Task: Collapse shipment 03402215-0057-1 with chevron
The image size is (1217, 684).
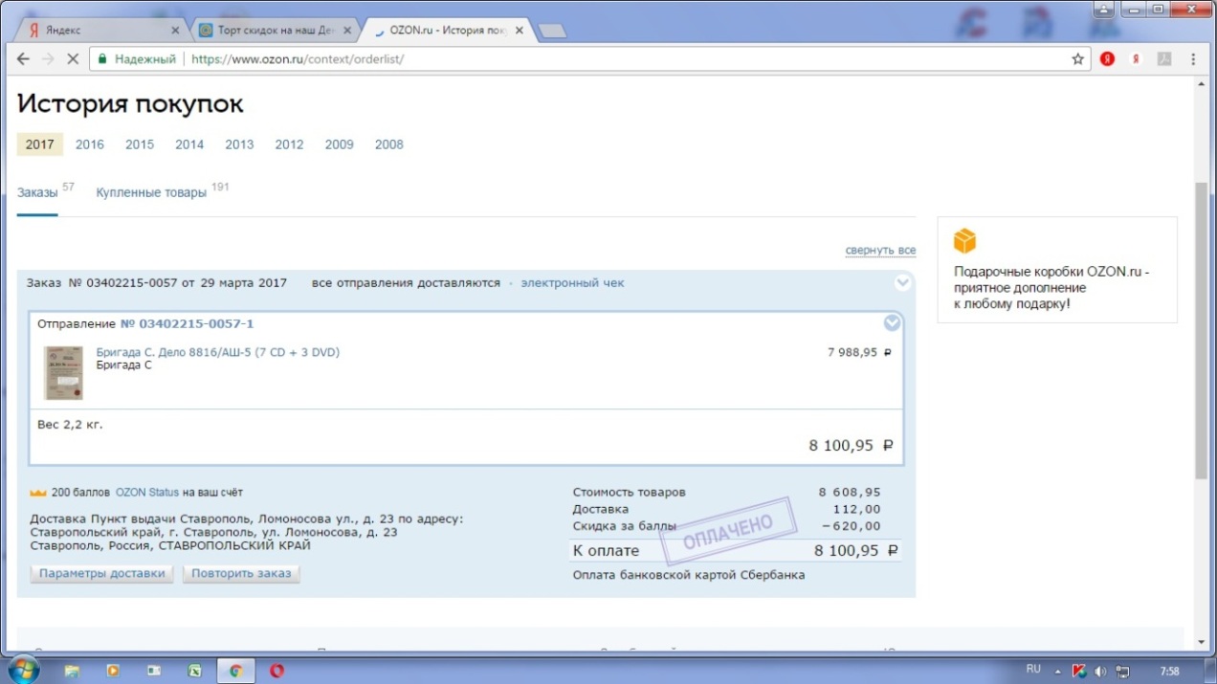Action: (893, 323)
